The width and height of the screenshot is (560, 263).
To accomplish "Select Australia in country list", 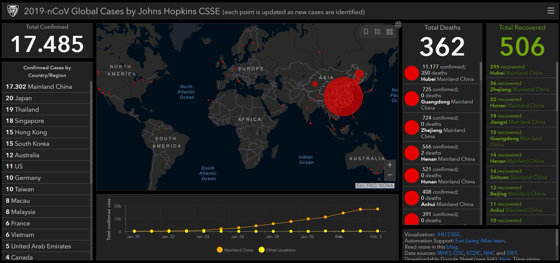I will pos(46,155).
